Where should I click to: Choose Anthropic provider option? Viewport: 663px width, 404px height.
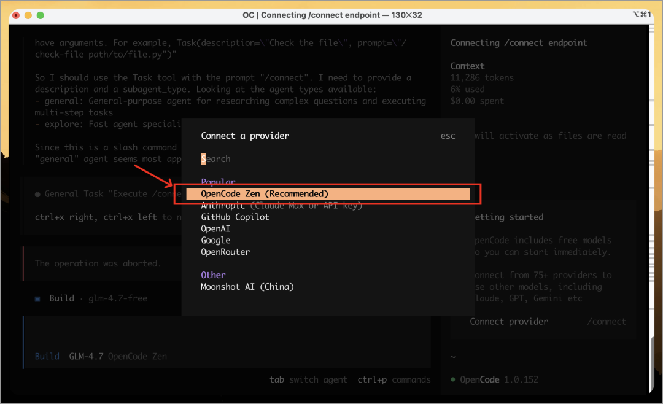282,206
